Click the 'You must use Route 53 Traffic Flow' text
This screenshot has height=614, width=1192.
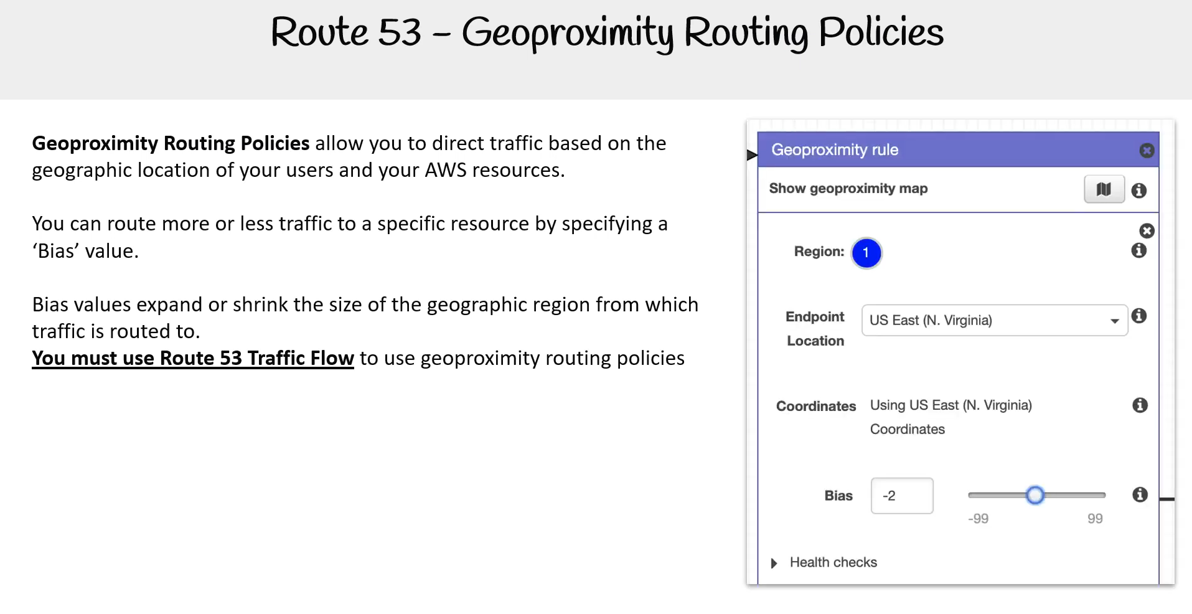(193, 358)
